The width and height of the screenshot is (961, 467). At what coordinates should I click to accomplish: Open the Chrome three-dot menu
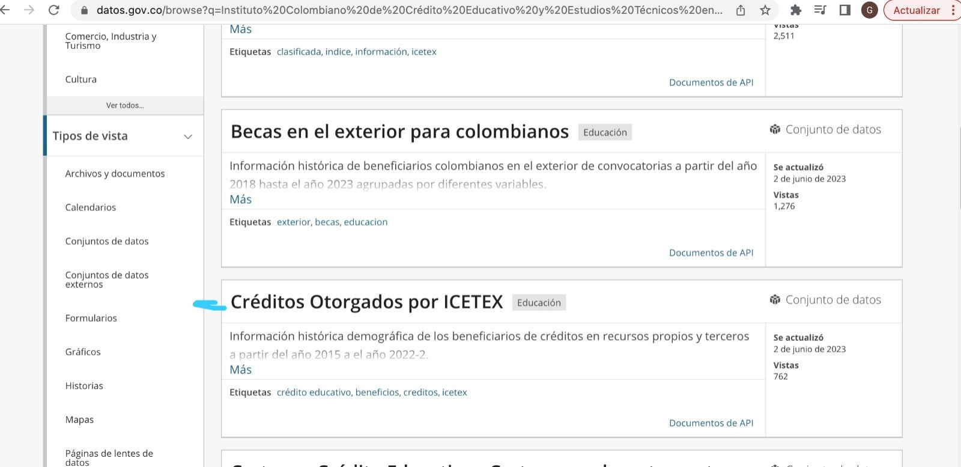pos(953,10)
